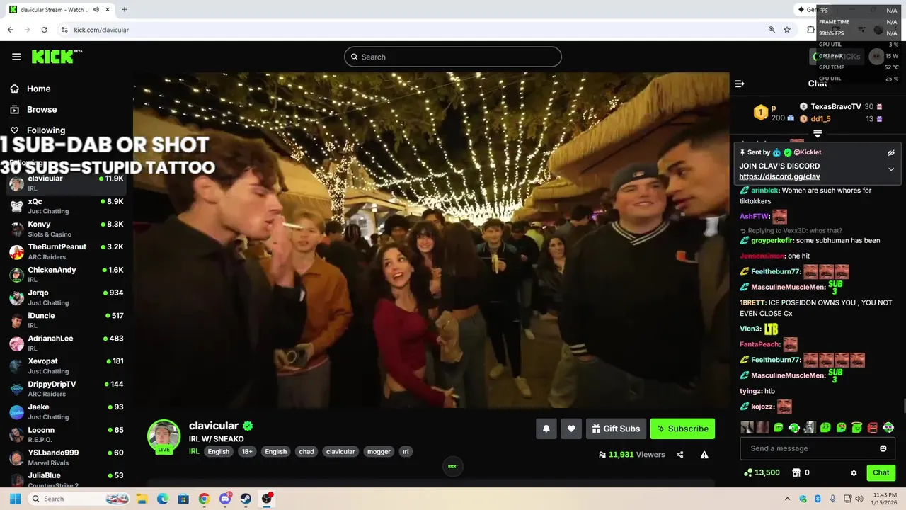
Task: Select the lowercase irl tag
Action: (x=406, y=451)
